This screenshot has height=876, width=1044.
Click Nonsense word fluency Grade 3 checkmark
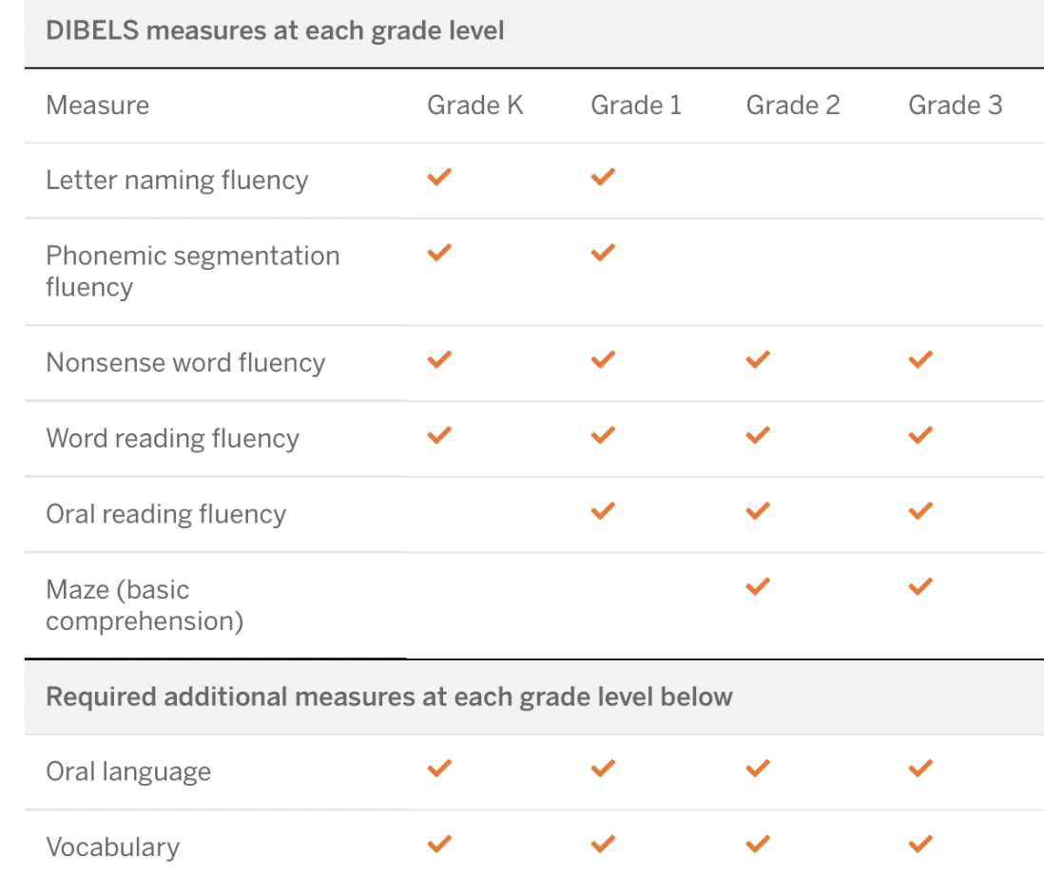click(x=920, y=359)
